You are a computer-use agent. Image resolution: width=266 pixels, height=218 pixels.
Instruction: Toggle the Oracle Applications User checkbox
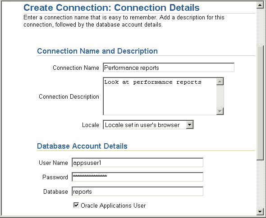coord(76,205)
